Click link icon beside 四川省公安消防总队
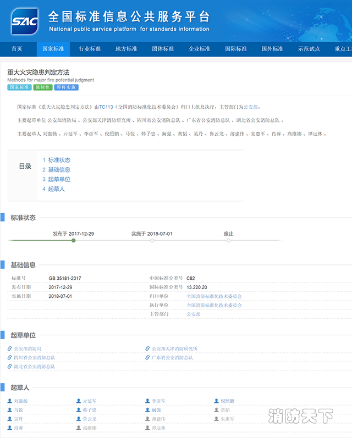The width and height of the screenshot is (352, 438). [x=10, y=357]
